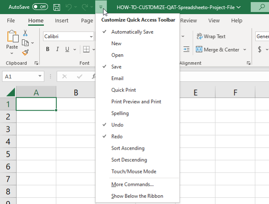Screen dimensions: 269x204
Task: Open the Font name dropdown showing Calibri
Action: (x=91, y=36)
